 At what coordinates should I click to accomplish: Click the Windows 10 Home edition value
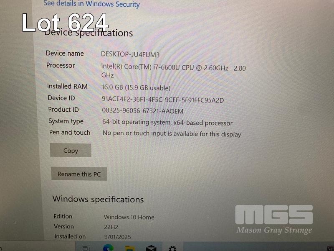coord(129,217)
